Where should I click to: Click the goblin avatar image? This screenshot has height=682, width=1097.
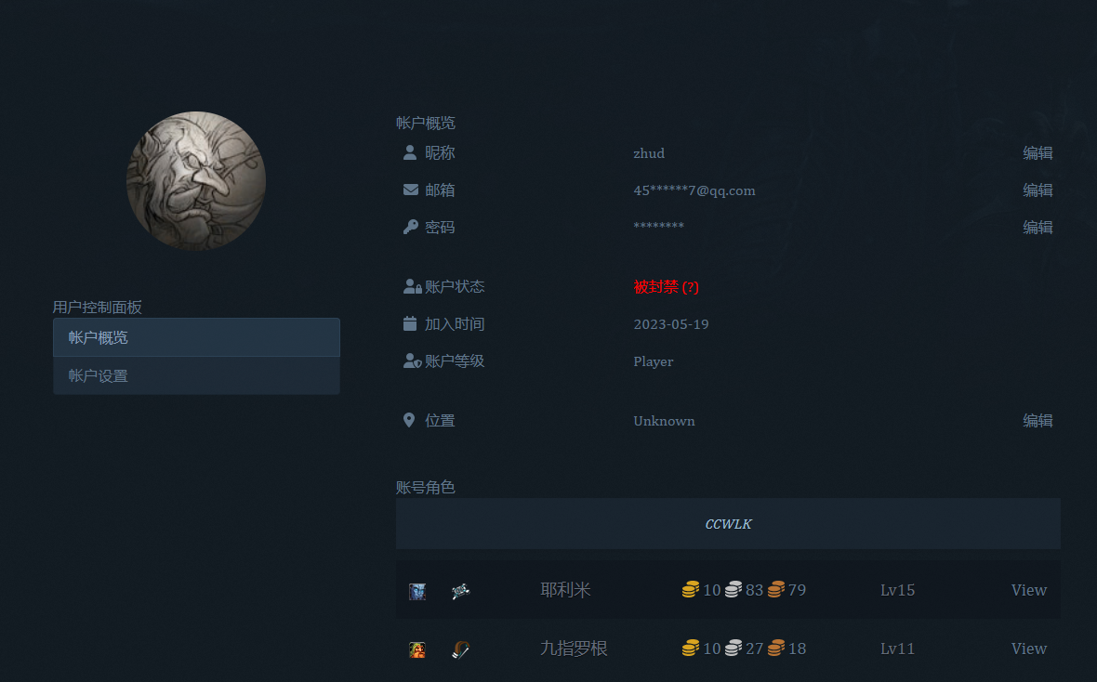point(196,180)
